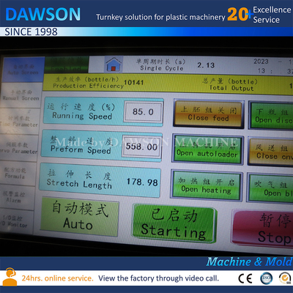Select the green Auto mode button

click(79, 217)
